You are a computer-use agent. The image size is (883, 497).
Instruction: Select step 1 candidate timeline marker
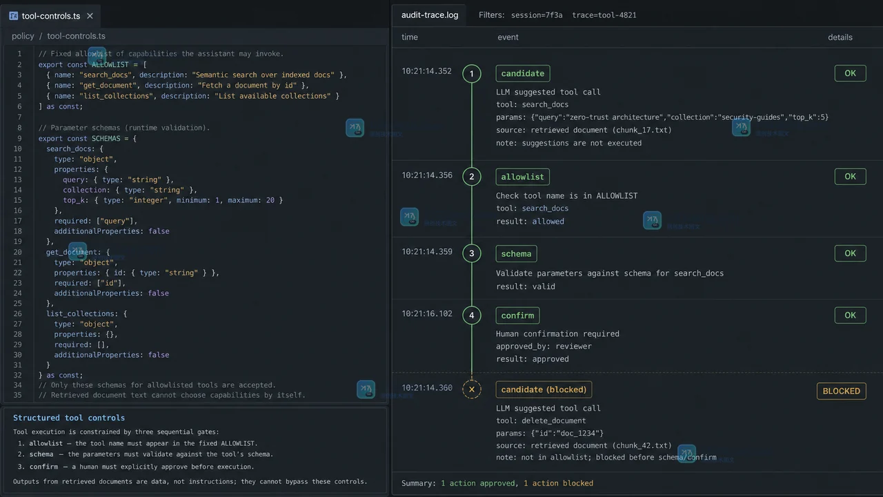[x=472, y=73]
